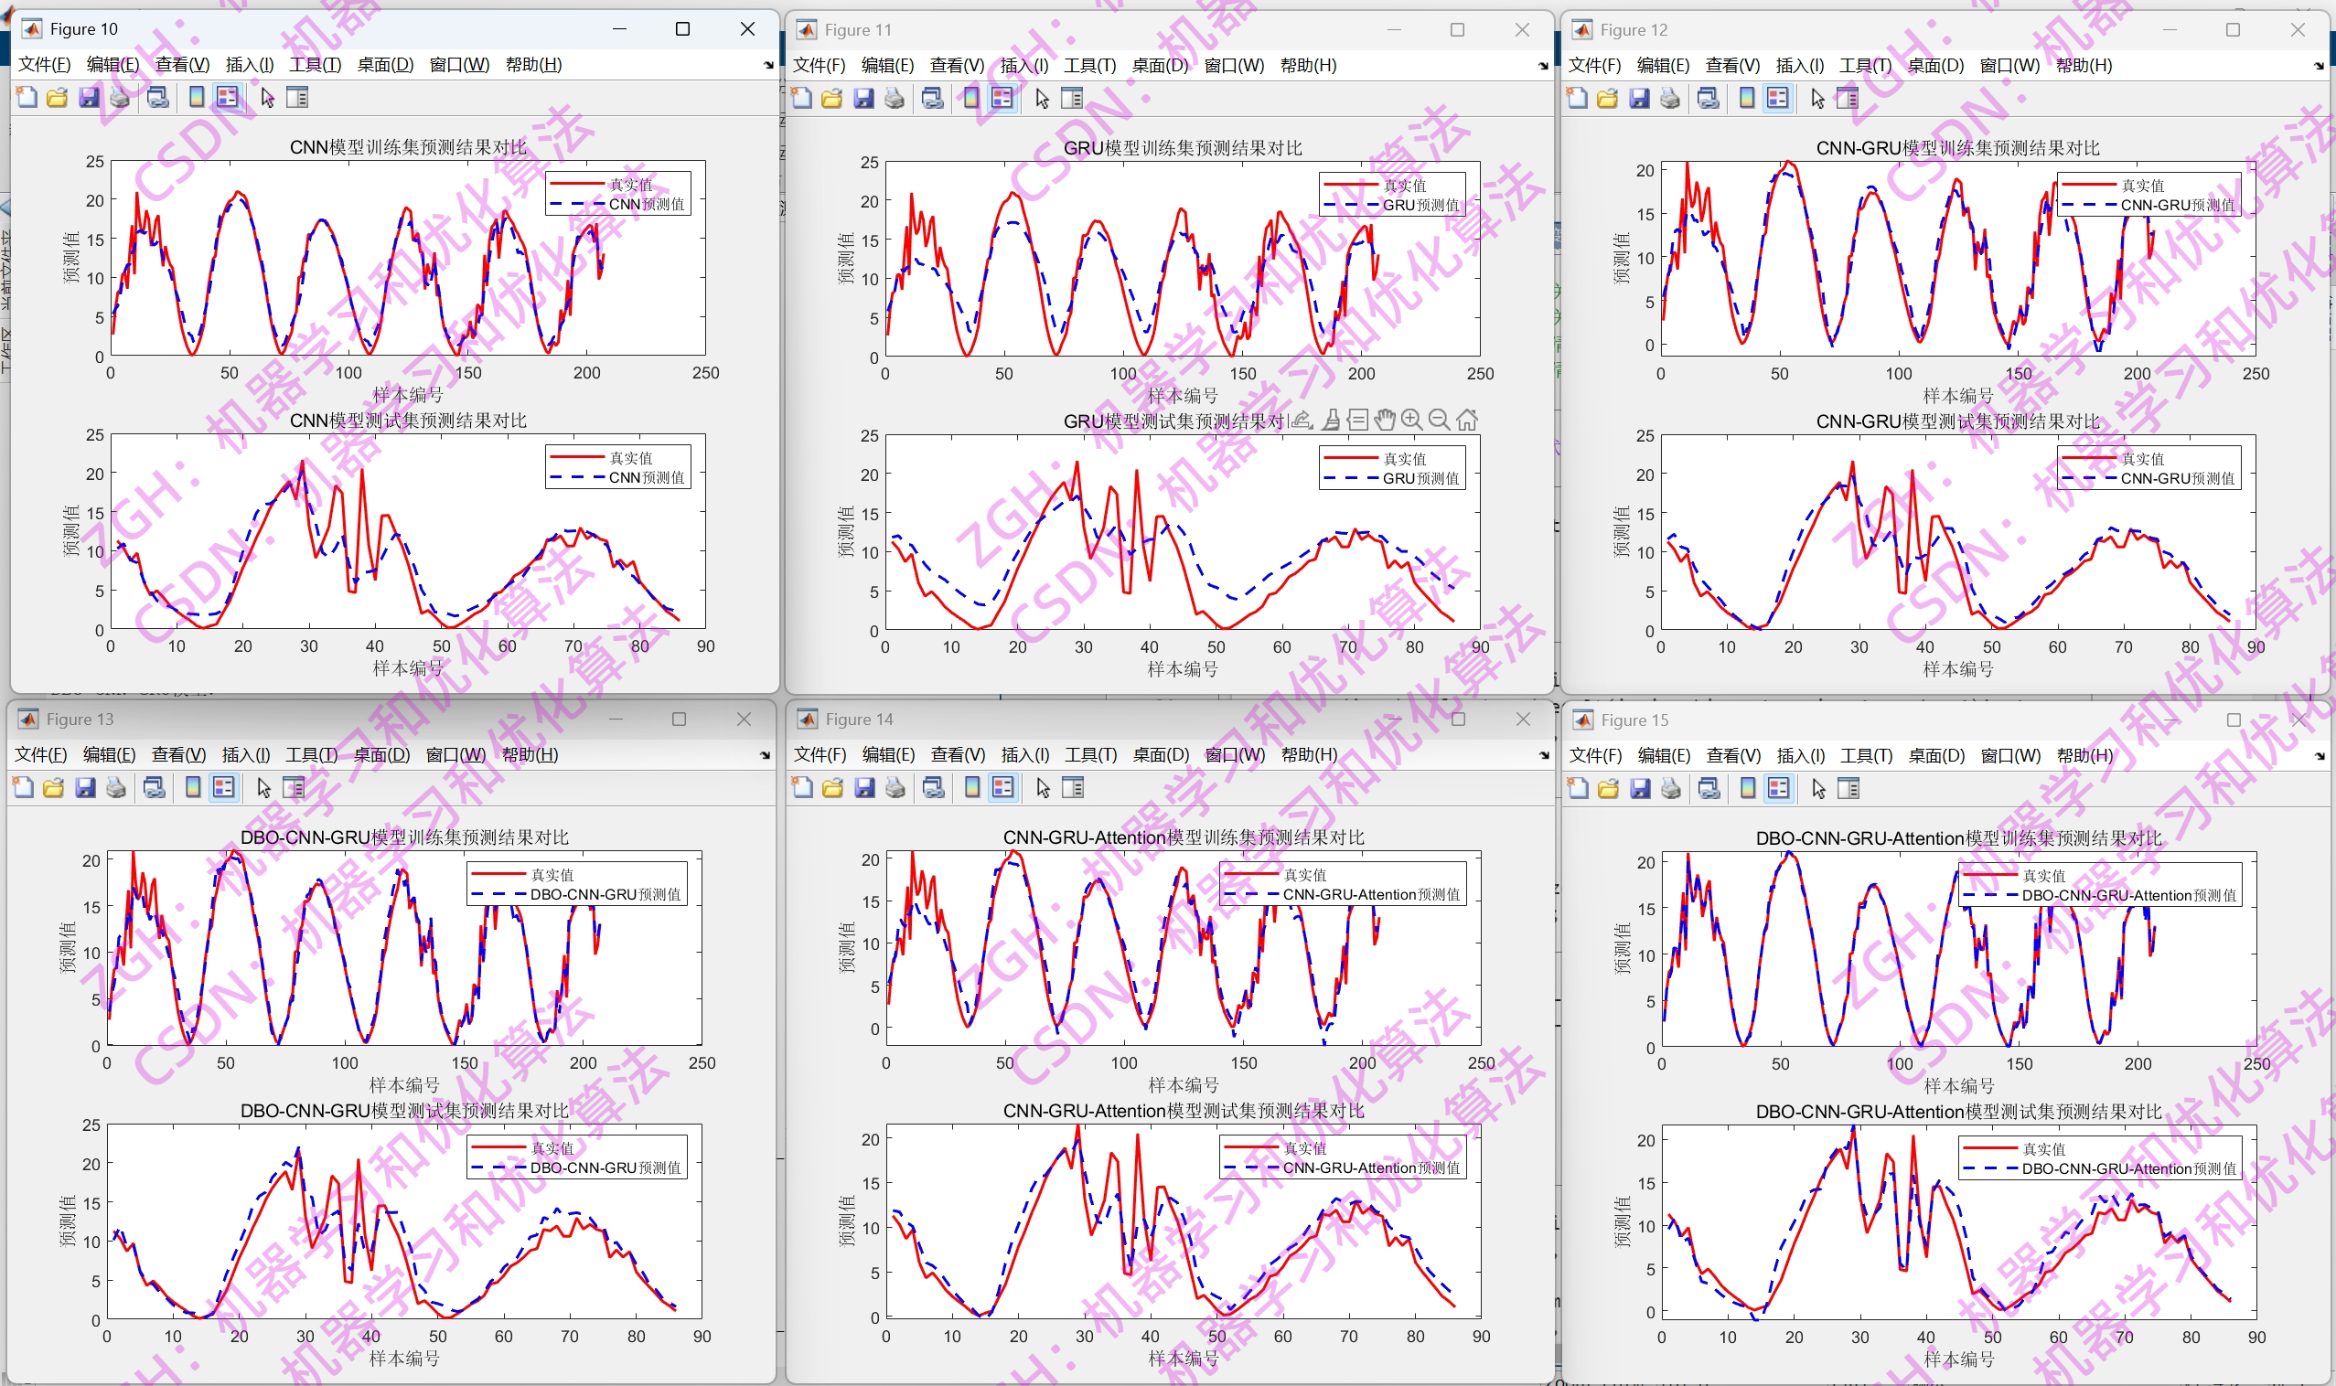Click Link Plot icon in Figure 14 toolbar
Viewport: 2336px width, 1386px height.
pos(933,787)
